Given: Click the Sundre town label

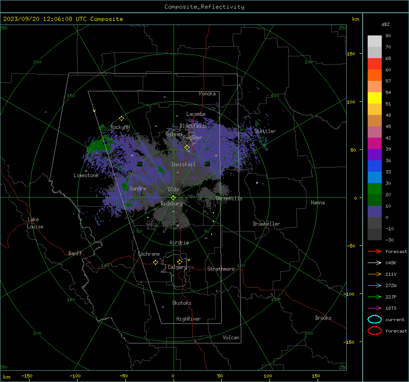Looking at the screenshot, I should 138,189.
